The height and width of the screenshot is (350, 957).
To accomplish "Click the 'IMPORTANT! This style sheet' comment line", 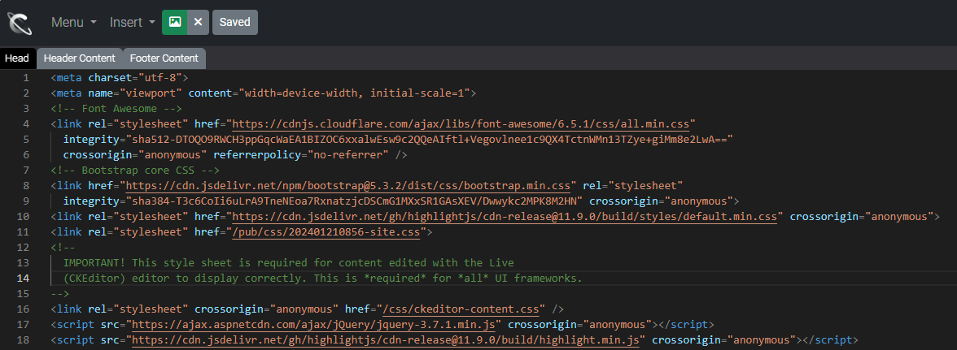I will (289, 263).
